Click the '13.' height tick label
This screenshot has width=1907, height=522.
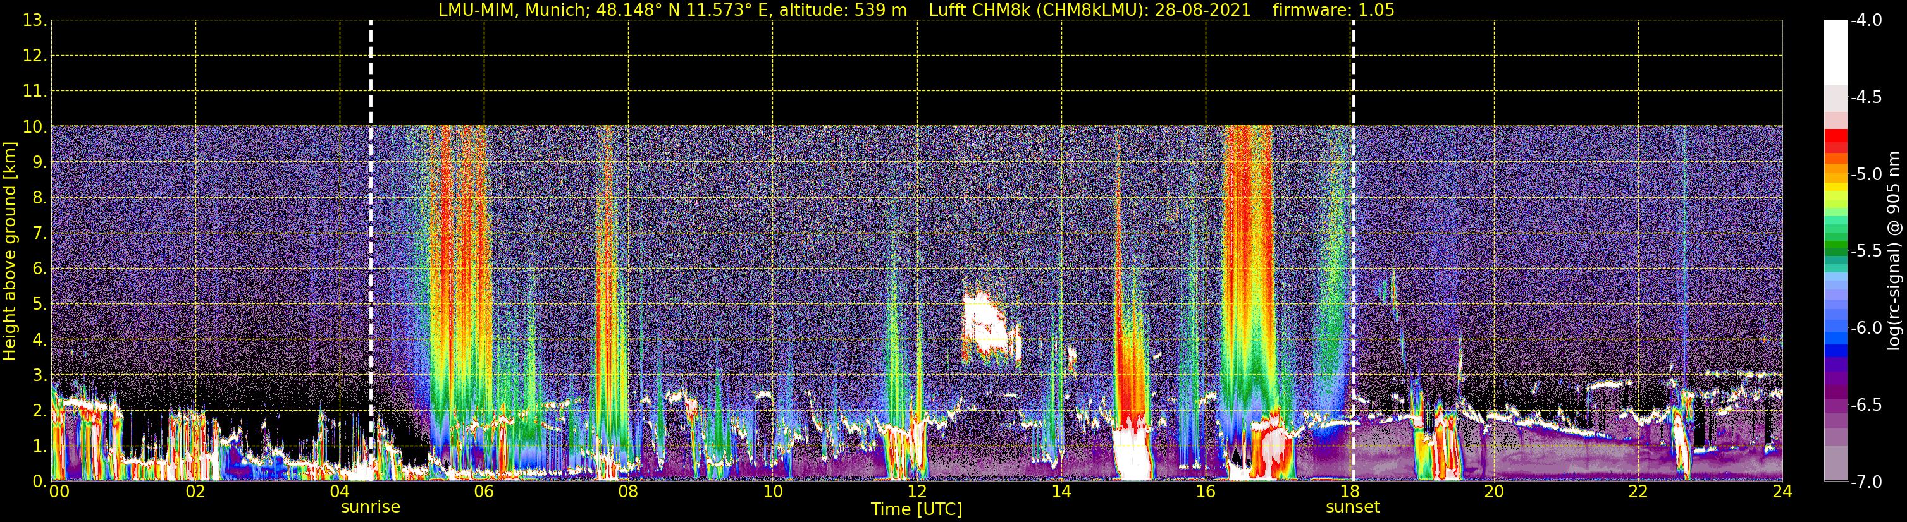[x=35, y=21]
